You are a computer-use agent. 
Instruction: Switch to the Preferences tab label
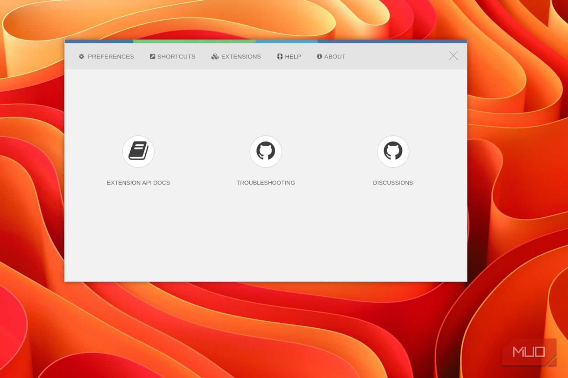click(111, 56)
